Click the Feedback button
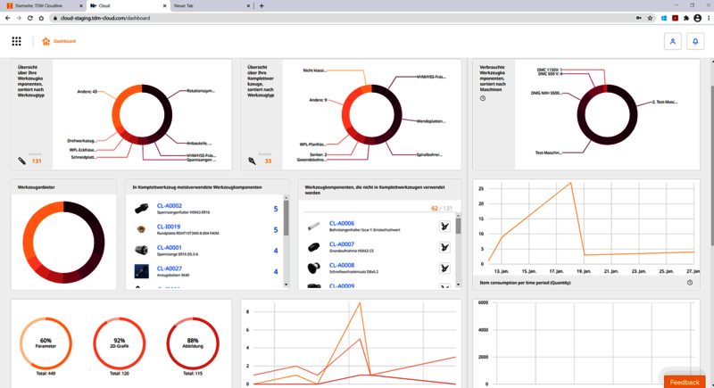This screenshot has width=714, height=388. pos(685,382)
